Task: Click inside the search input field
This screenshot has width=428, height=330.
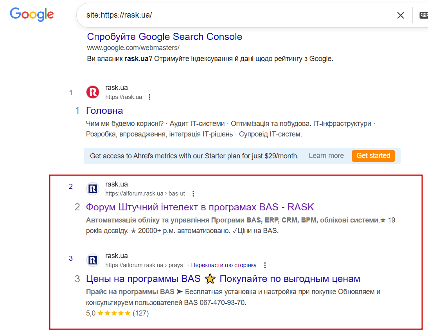Action: 235,15
